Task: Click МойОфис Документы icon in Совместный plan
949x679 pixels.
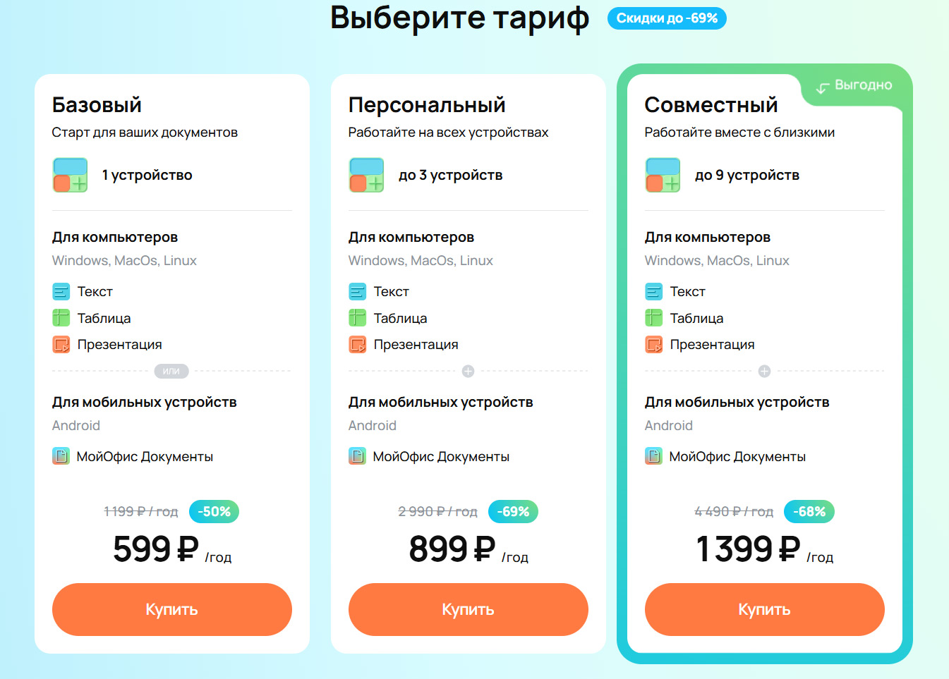Action: [x=654, y=456]
